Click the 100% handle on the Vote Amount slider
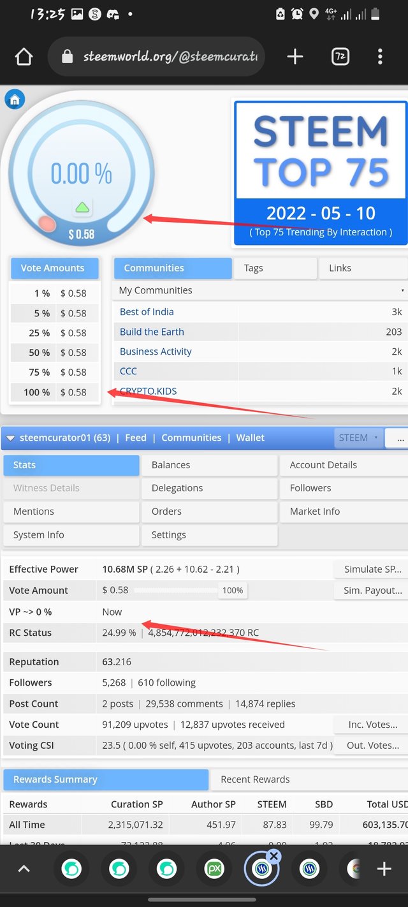 pyautogui.click(x=233, y=591)
